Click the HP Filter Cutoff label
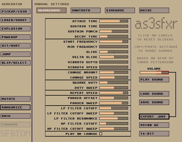 click(x=79, y=124)
